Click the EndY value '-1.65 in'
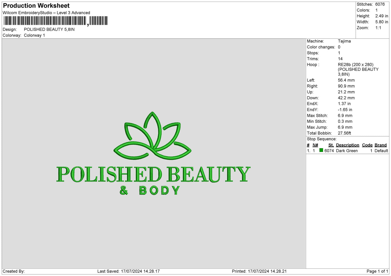The image size is (391, 276). 345,110
